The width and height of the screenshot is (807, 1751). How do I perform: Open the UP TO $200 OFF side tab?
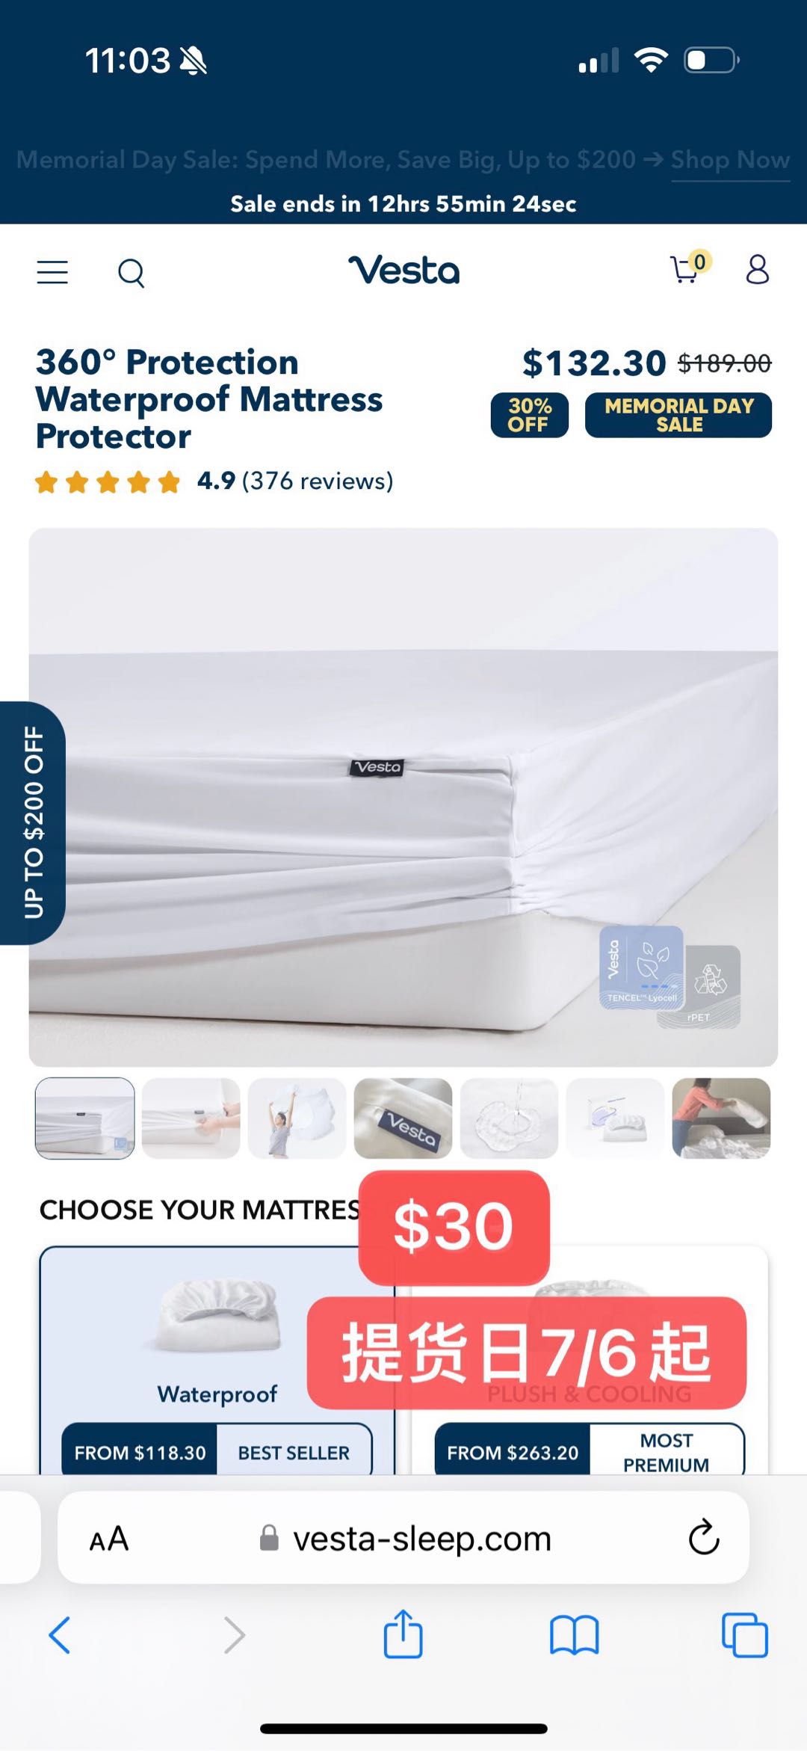click(x=32, y=822)
